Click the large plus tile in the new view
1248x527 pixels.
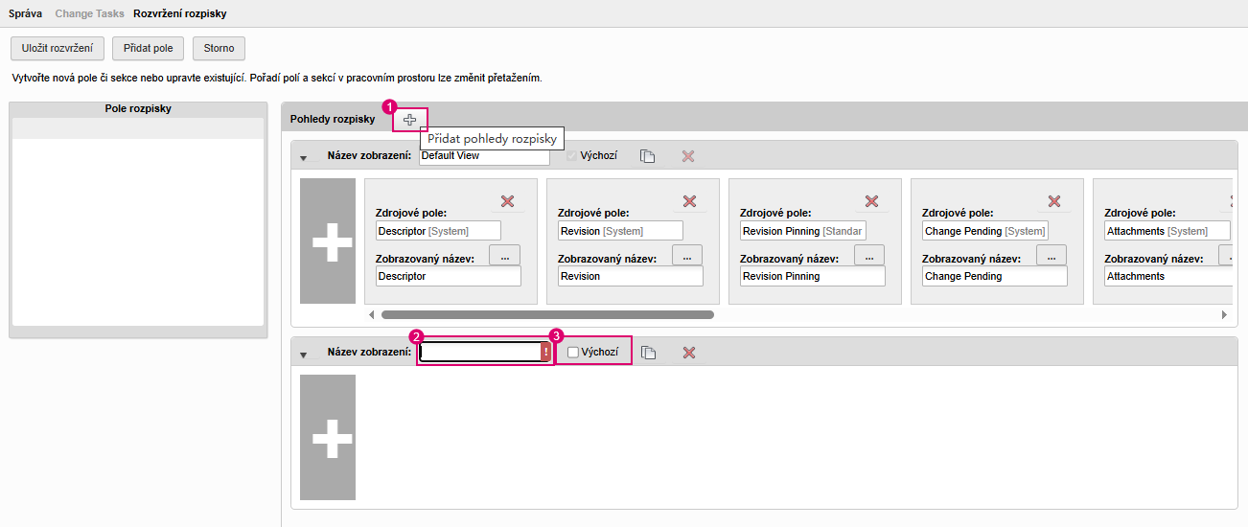click(x=328, y=437)
